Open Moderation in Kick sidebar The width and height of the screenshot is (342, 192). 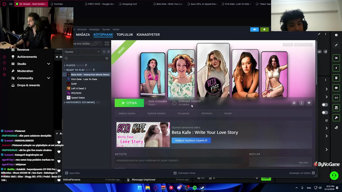(x=25, y=71)
